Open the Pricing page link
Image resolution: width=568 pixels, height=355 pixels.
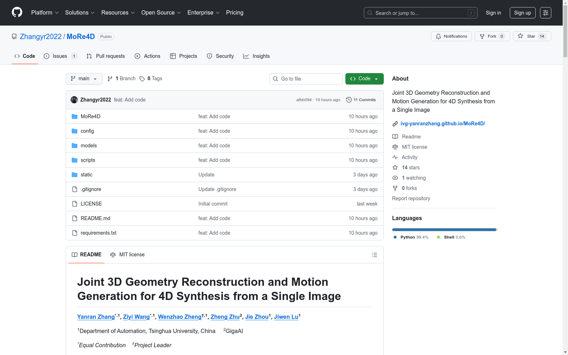pyautogui.click(x=235, y=13)
